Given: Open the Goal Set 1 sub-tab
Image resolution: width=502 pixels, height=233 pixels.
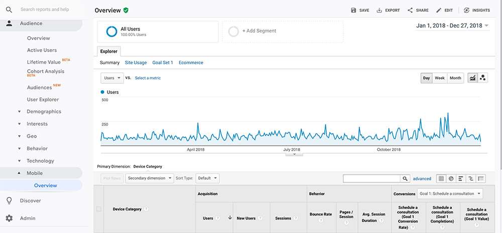Looking at the screenshot, I should [163, 63].
